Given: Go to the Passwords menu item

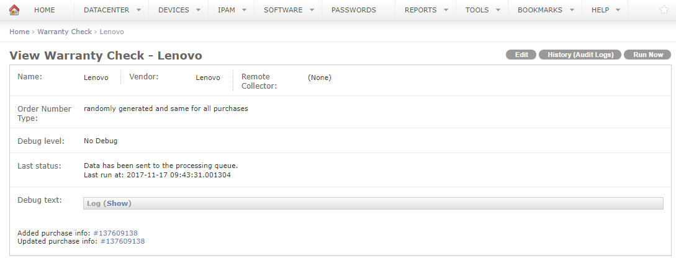Looking at the screenshot, I should pos(353,10).
